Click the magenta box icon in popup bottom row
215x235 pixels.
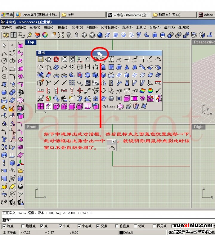[x=72, y=106]
